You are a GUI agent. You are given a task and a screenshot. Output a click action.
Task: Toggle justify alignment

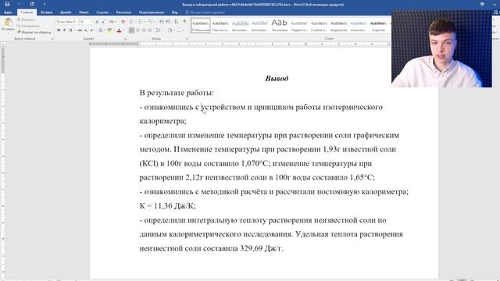click(x=150, y=30)
